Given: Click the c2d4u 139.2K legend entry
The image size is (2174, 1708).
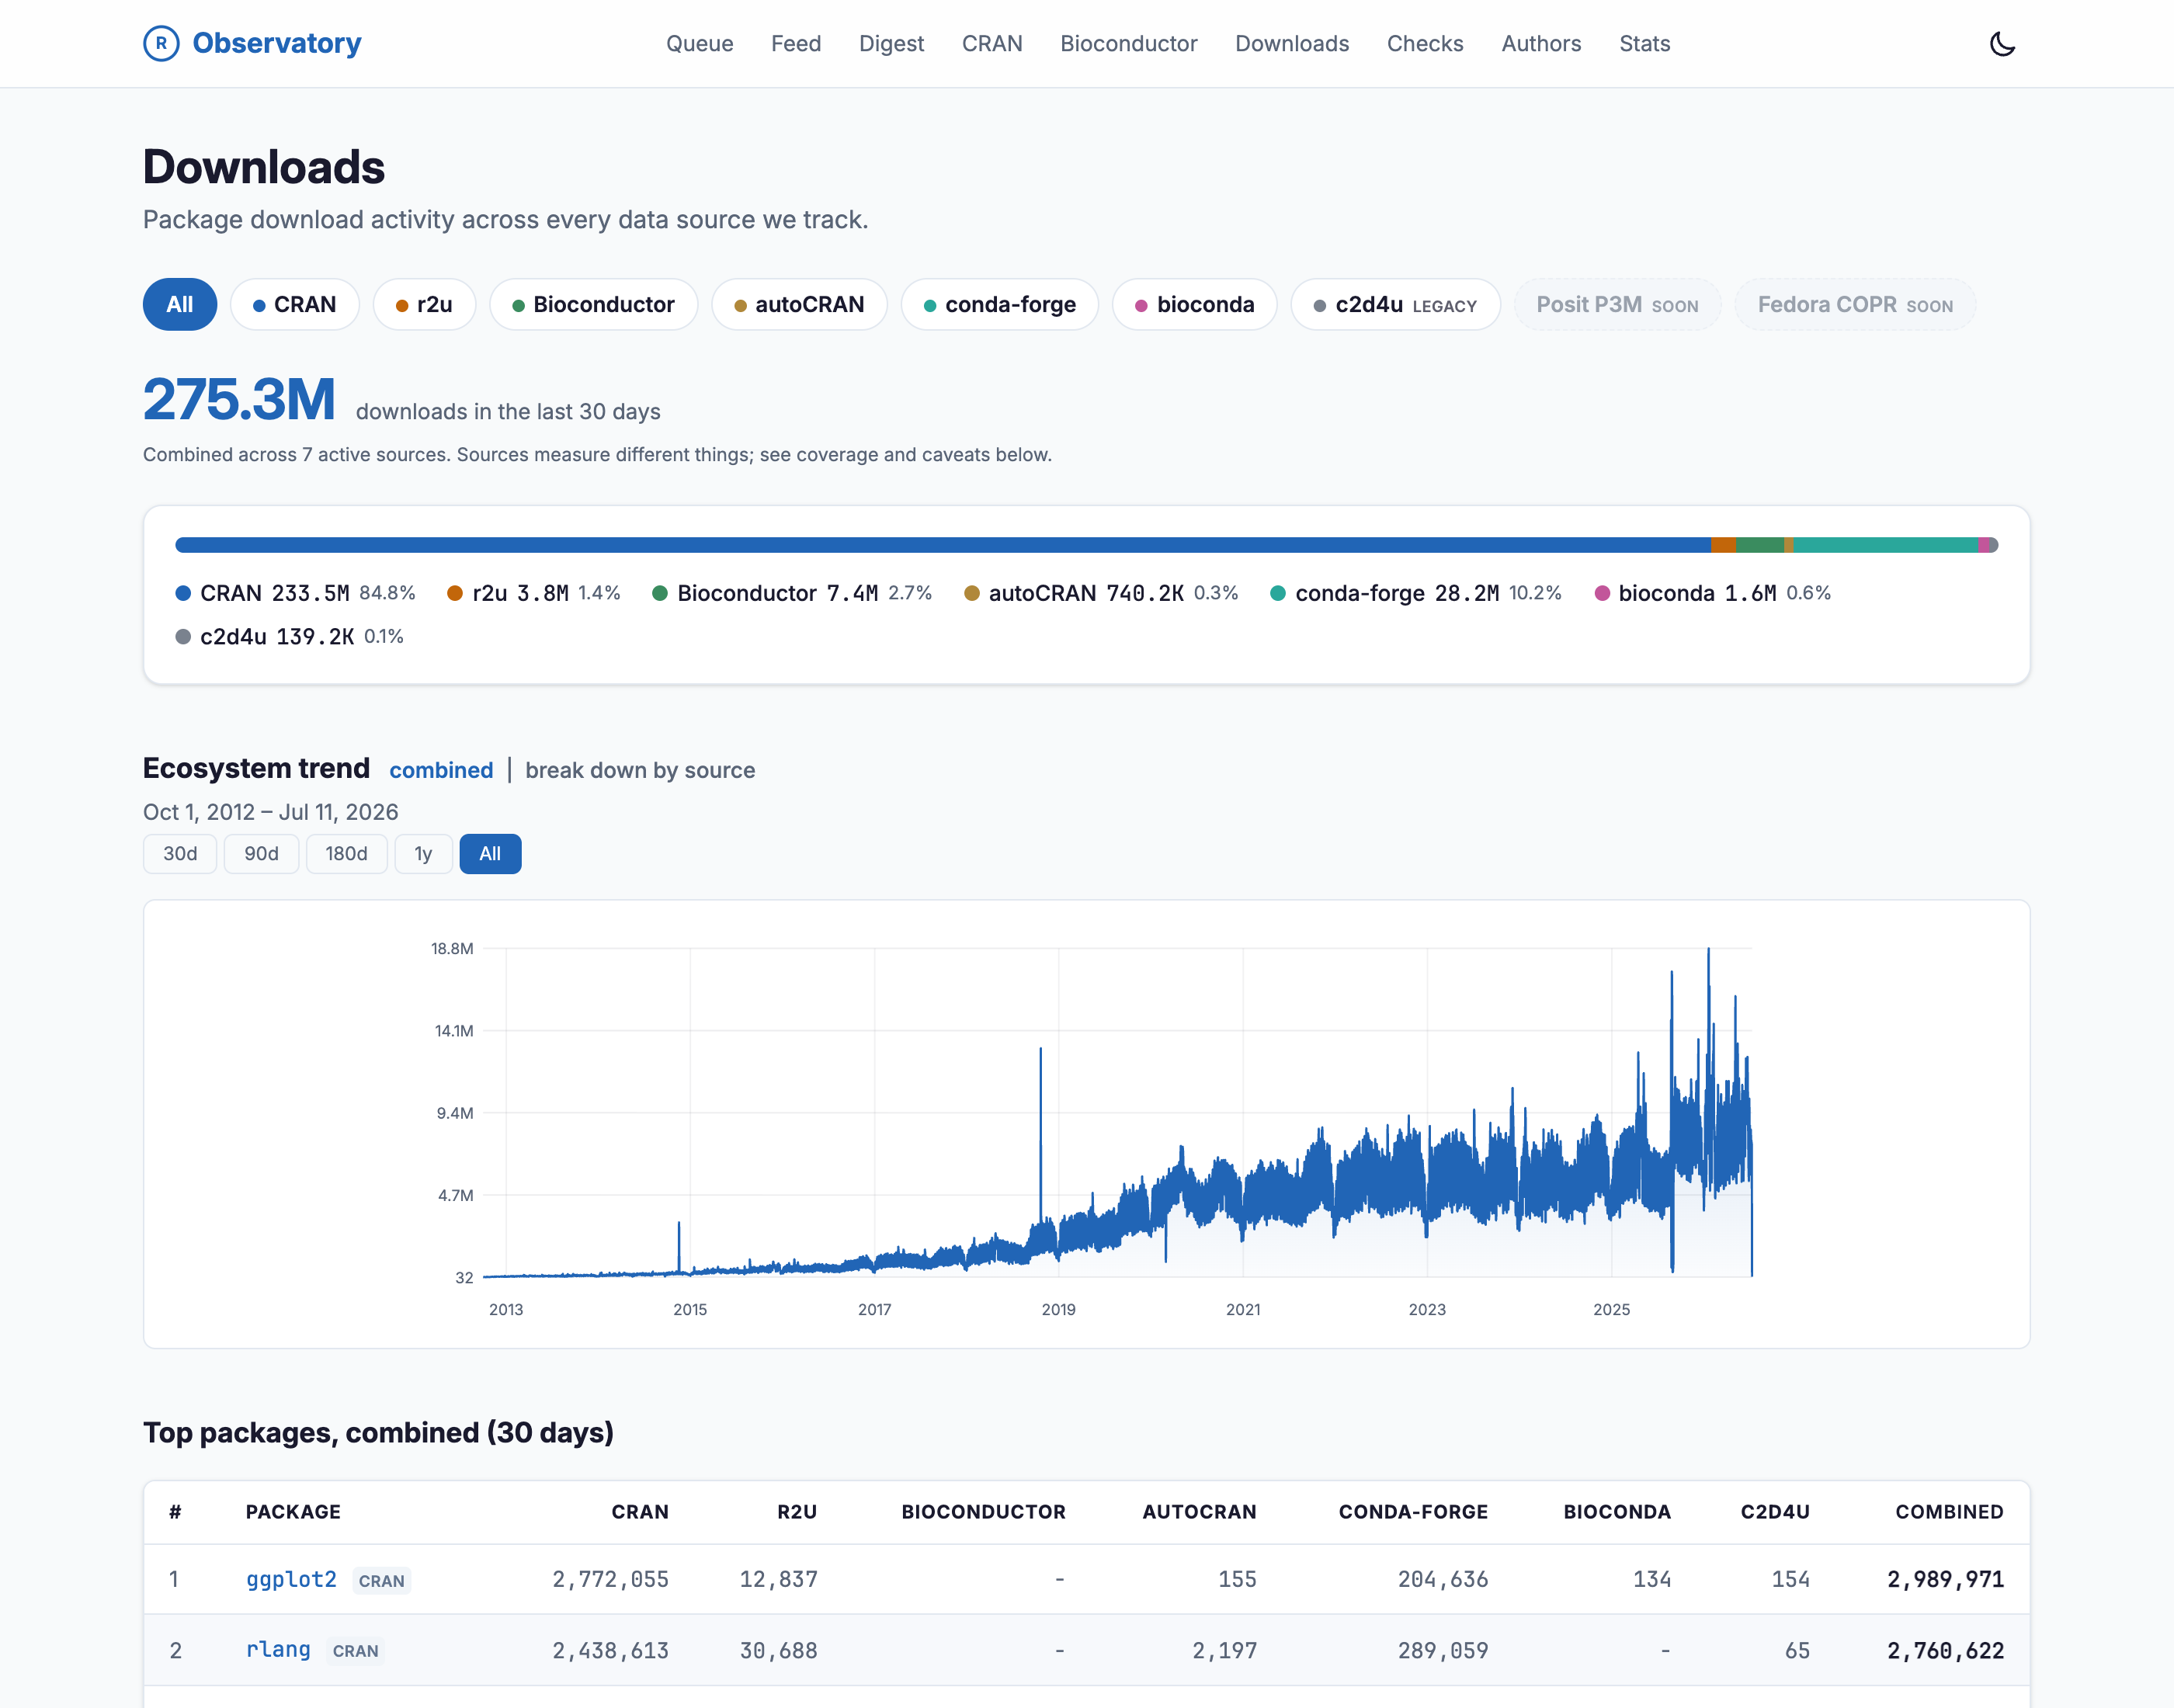Looking at the screenshot, I should click(x=290, y=637).
